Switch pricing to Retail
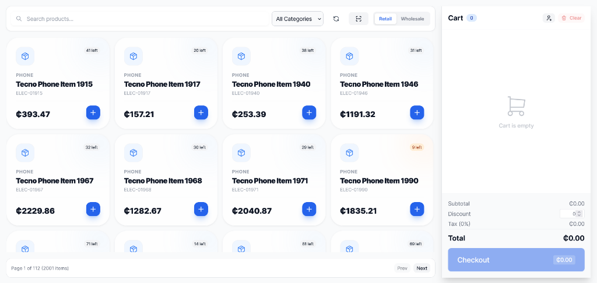597x283 pixels. coord(385,19)
